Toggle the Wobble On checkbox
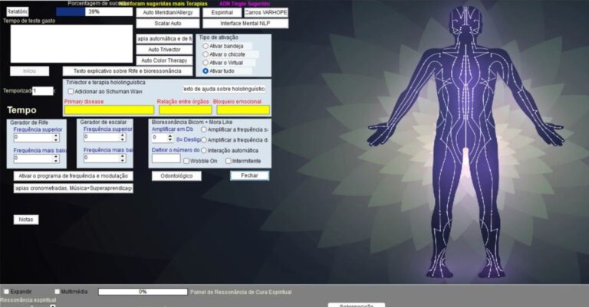The image size is (589, 307). 186,161
